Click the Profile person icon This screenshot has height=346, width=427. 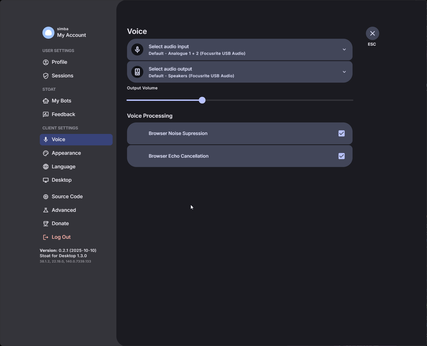46,62
